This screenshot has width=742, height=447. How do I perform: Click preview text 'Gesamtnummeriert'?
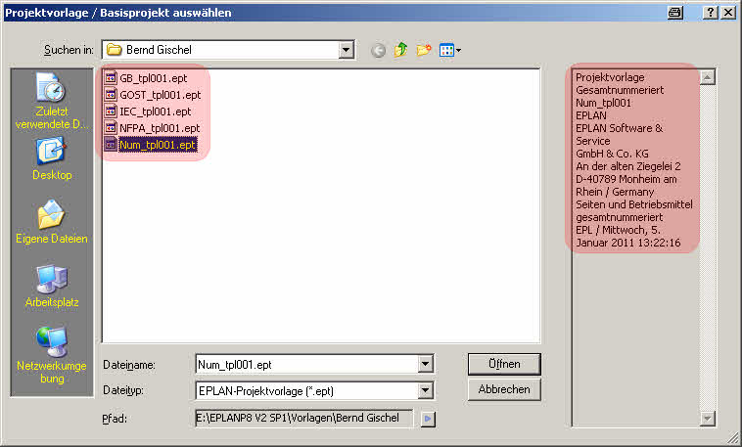tap(620, 90)
